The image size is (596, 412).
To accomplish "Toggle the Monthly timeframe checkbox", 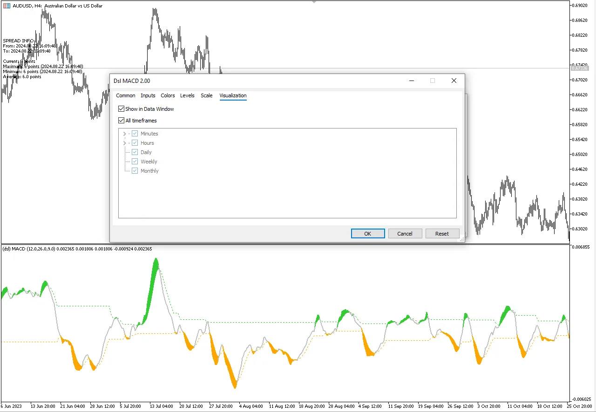I will 135,171.
